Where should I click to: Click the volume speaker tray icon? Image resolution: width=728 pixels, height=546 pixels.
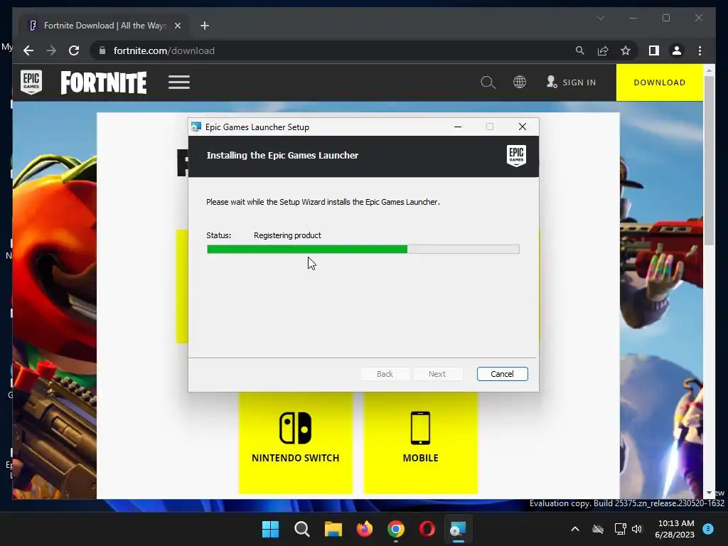click(x=637, y=529)
